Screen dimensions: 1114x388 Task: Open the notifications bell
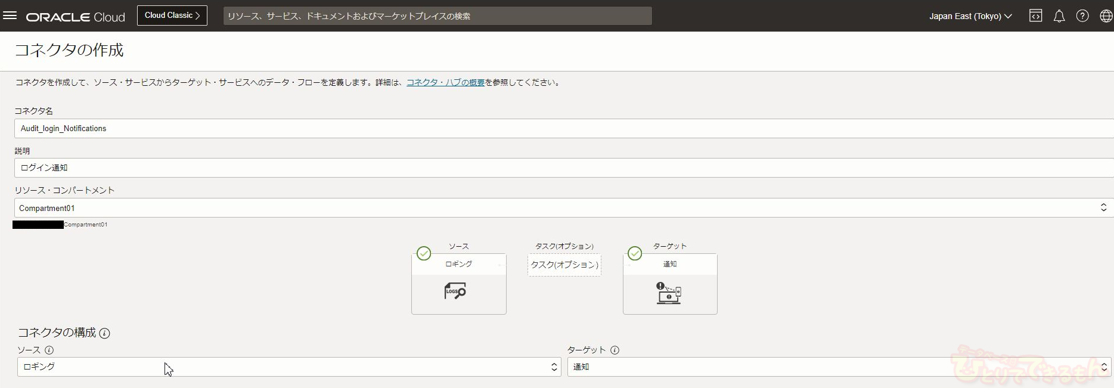(1059, 16)
